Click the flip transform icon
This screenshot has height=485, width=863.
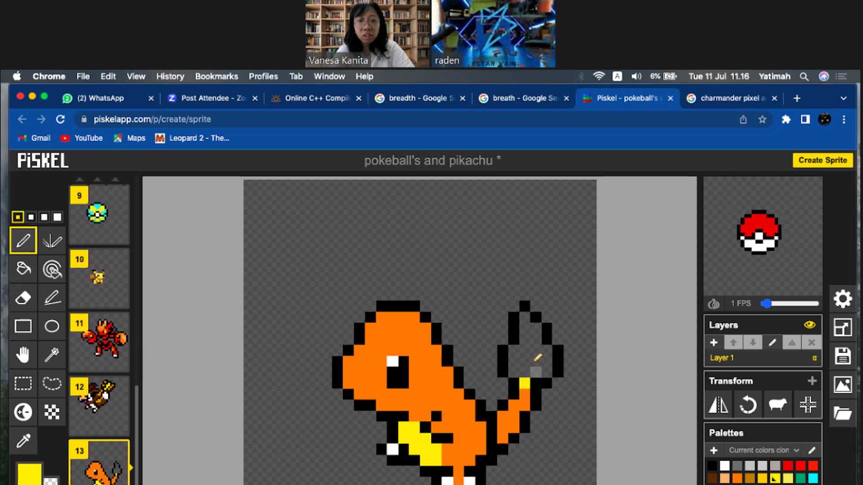(718, 405)
